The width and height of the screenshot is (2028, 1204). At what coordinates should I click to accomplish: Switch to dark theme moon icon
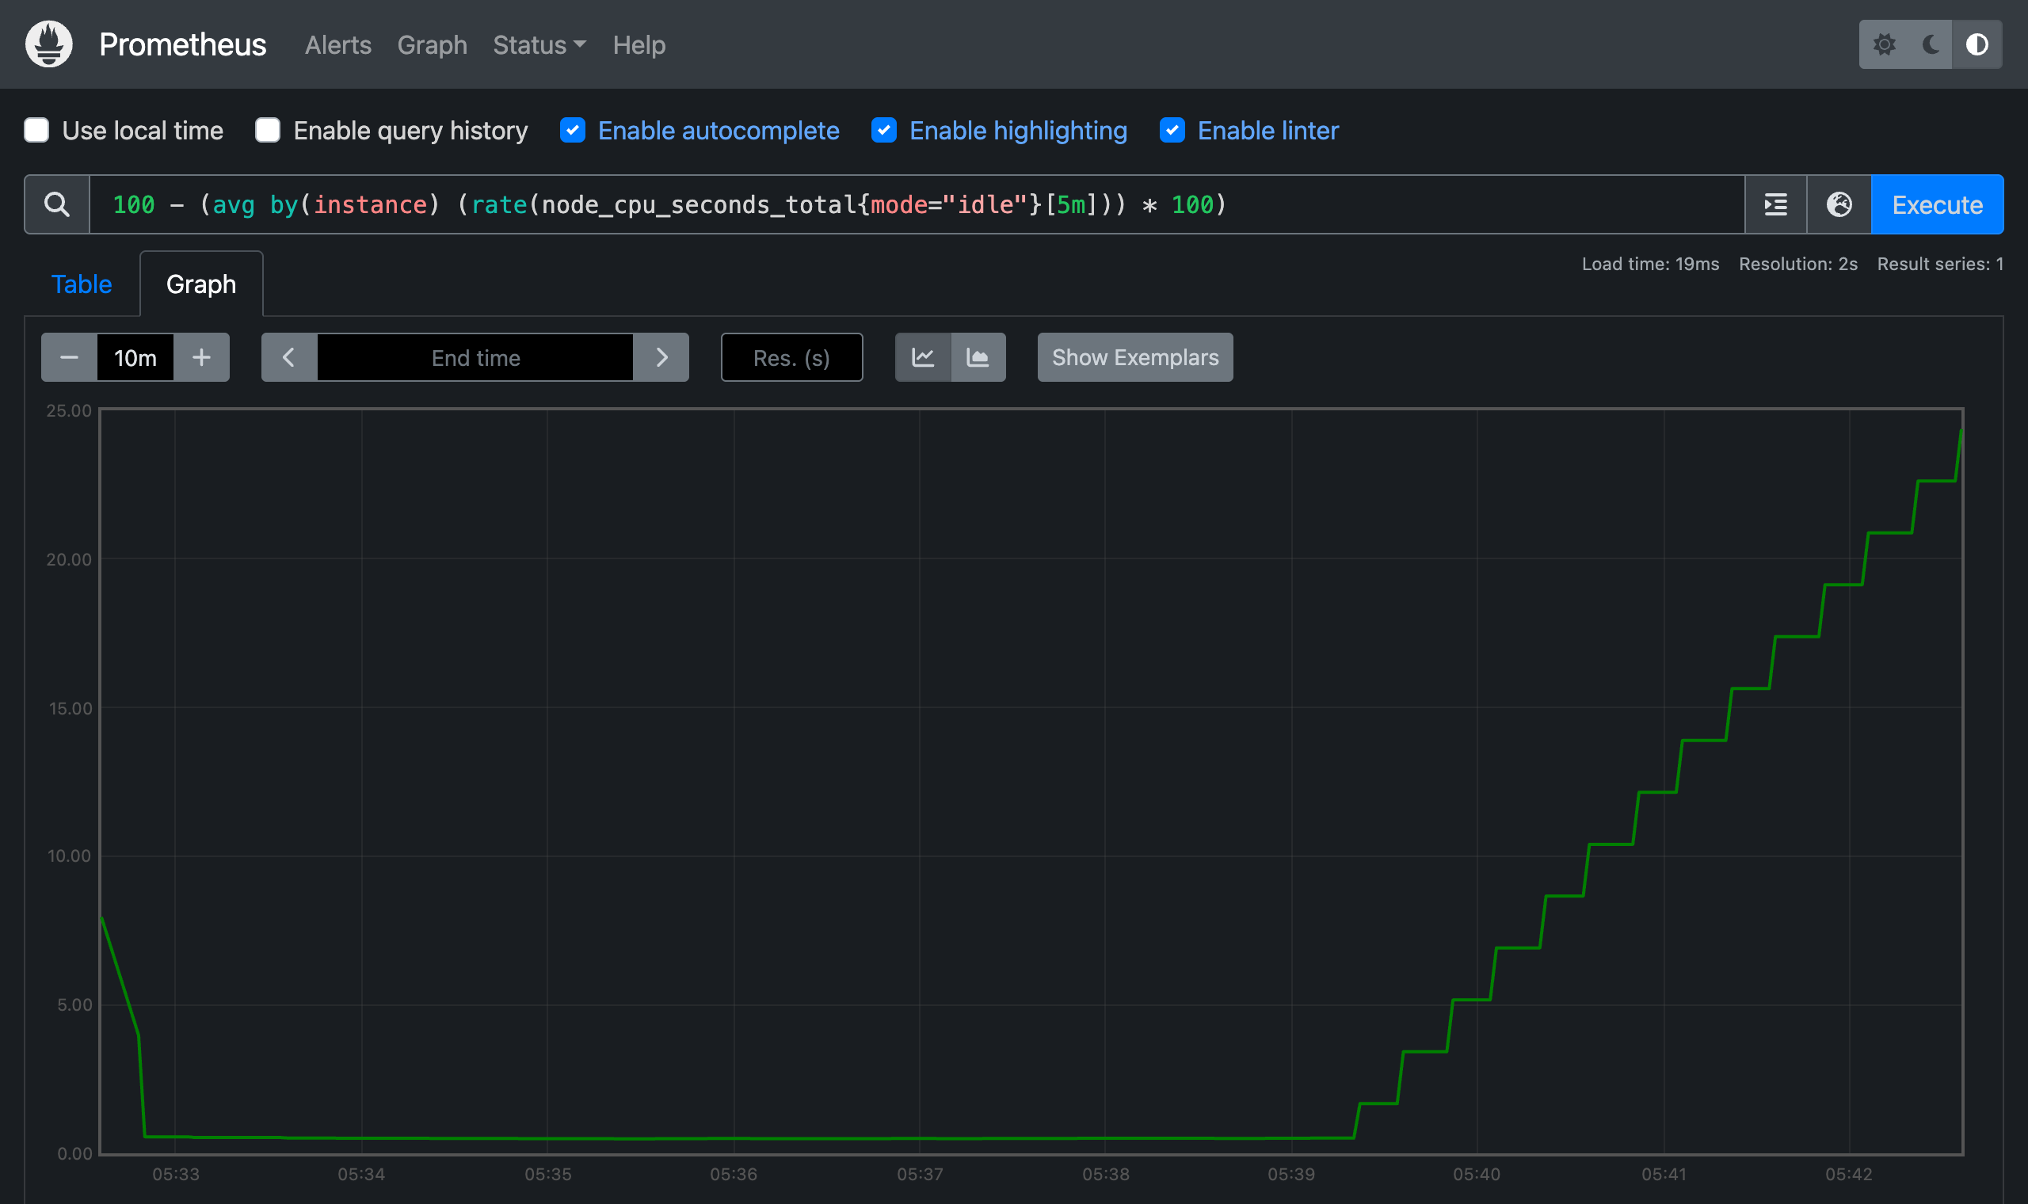1930,44
